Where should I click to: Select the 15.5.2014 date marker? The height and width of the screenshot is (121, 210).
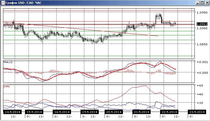[34, 112]
